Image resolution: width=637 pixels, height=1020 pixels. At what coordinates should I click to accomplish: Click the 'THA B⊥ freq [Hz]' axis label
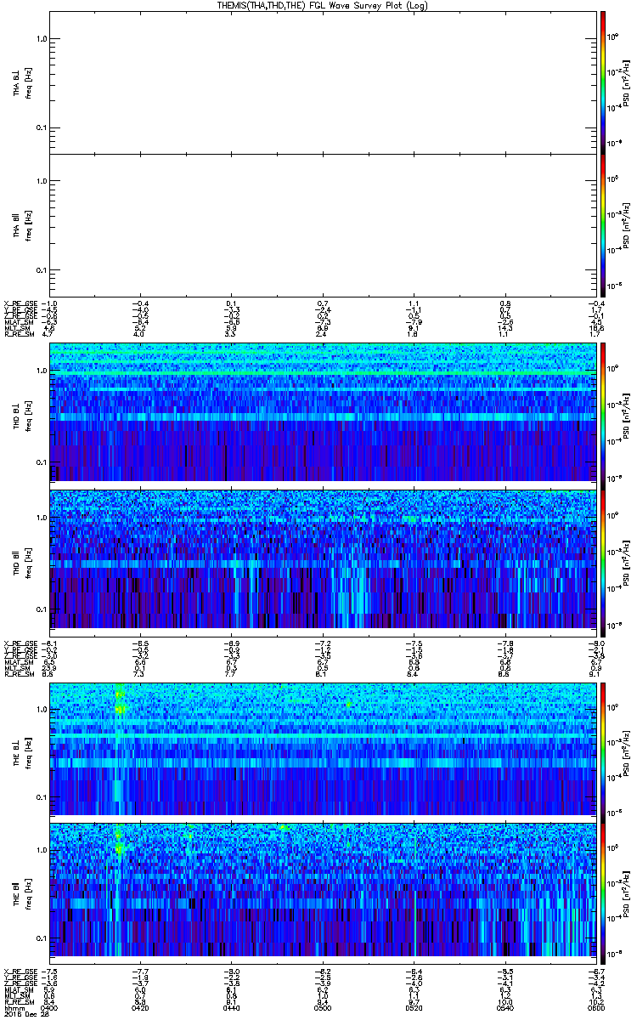(22, 82)
